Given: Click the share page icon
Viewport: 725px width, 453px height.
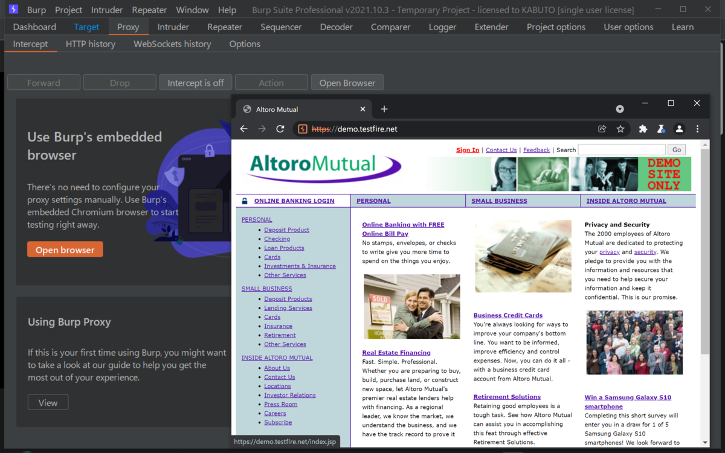Looking at the screenshot, I should point(602,129).
